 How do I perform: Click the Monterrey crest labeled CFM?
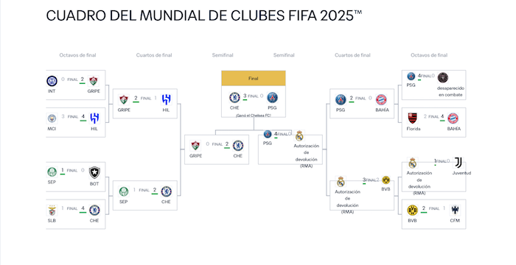455,210
